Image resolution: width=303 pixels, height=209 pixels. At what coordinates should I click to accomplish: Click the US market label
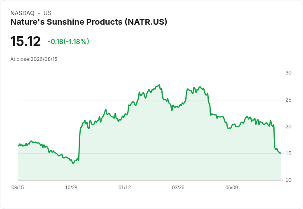coord(47,13)
